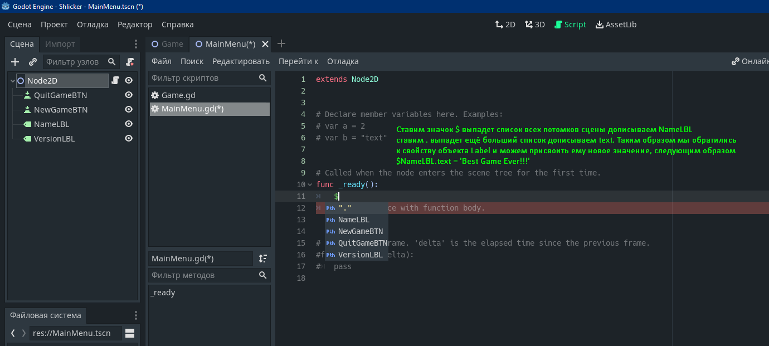This screenshot has width=769, height=346.
Task: Hide the VersionLBL node
Action: (x=129, y=139)
